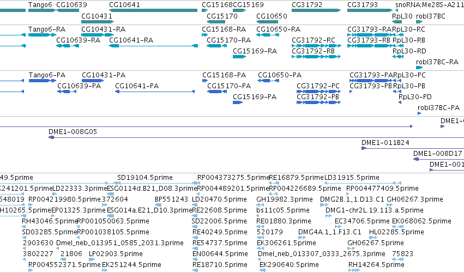
Task: Select the RpL30 gene label
Action: [402, 16]
